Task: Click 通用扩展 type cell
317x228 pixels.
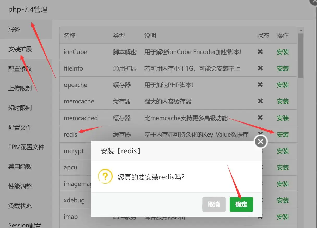Action: (x=125, y=68)
